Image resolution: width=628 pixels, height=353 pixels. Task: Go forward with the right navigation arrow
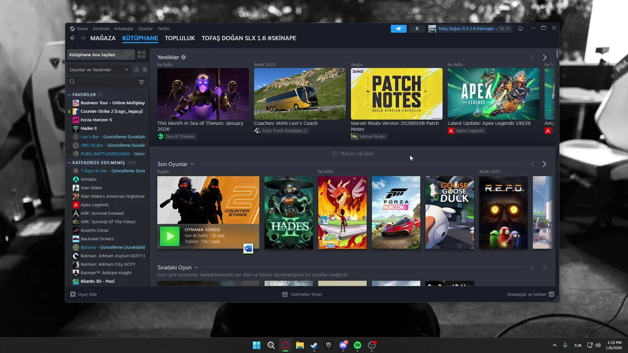point(82,38)
